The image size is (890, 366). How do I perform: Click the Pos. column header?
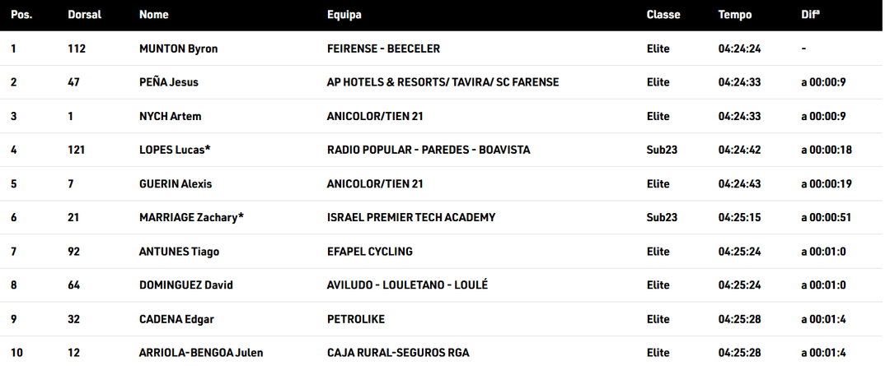coord(21,15)
